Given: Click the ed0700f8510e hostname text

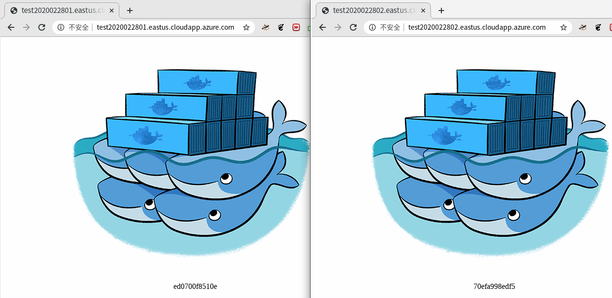Looking at the screenshot, I should click(195, 287).
